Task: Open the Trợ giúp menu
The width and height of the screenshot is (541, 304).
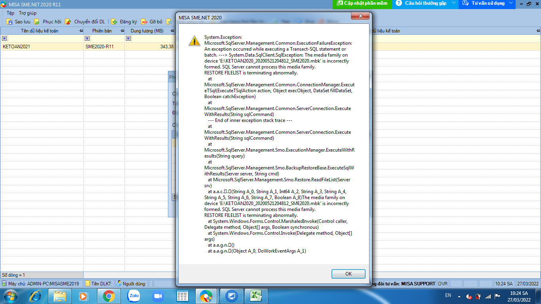Action: click(x=28, y=13)
